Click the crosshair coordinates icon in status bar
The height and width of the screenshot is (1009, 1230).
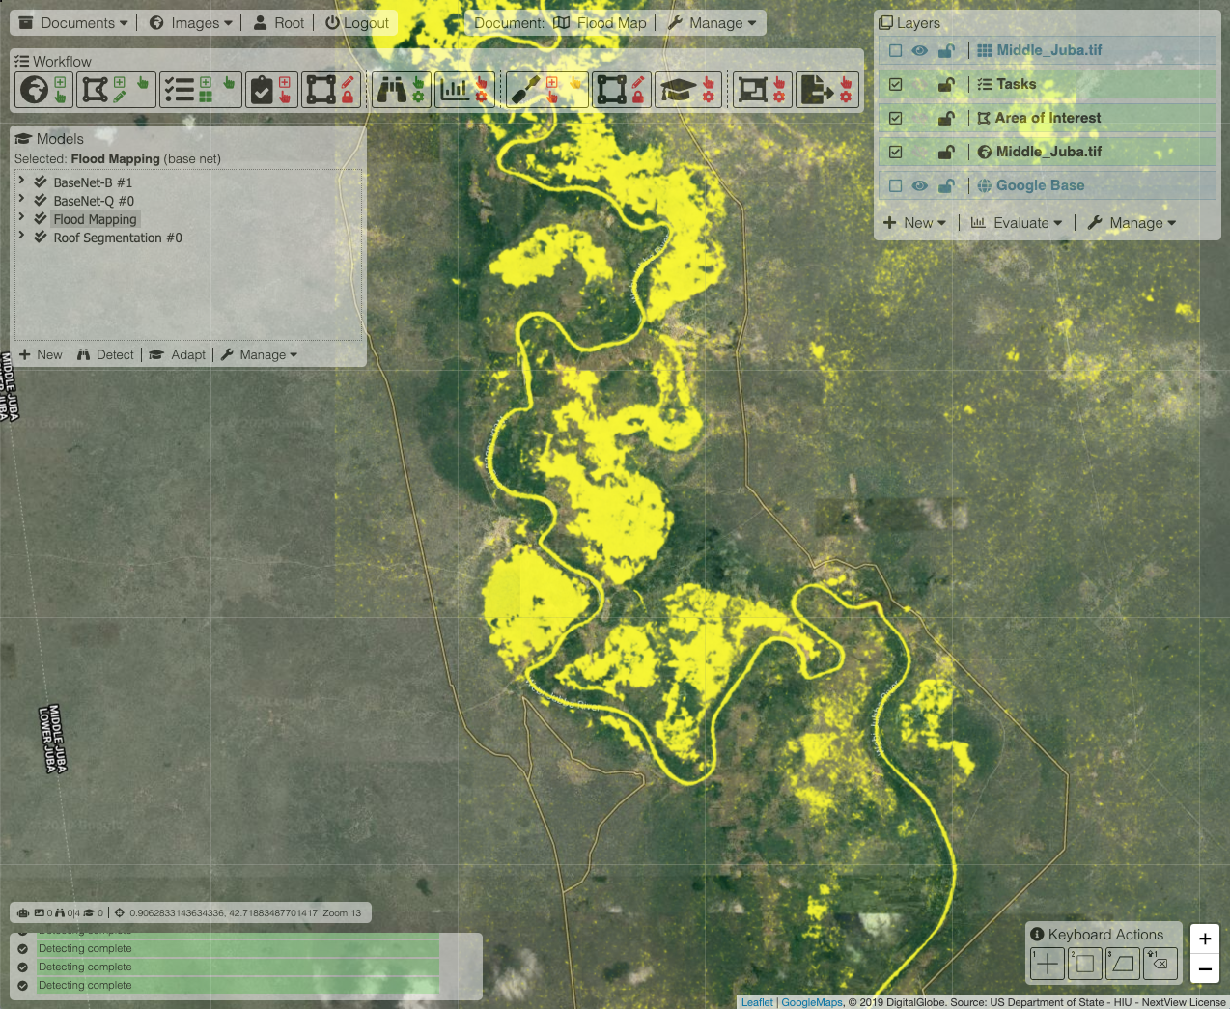coord(120,912)
